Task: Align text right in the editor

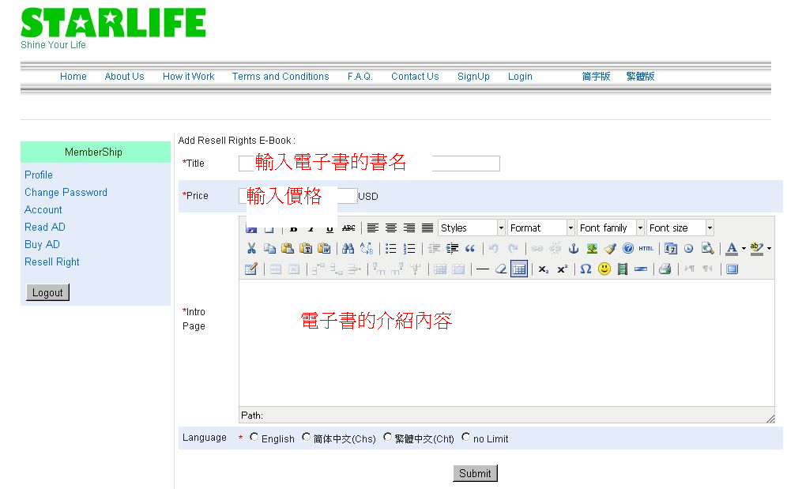Action: tap(409, 228)
